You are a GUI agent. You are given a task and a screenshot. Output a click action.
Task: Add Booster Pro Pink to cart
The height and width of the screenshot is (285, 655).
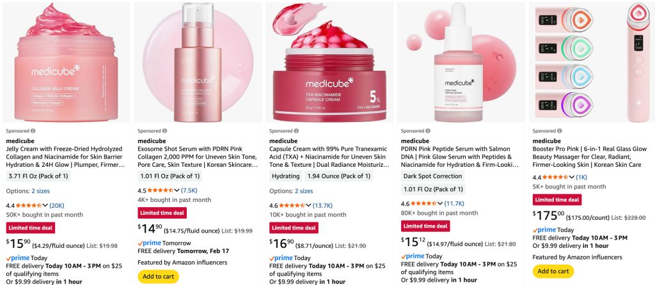[553, 271]
